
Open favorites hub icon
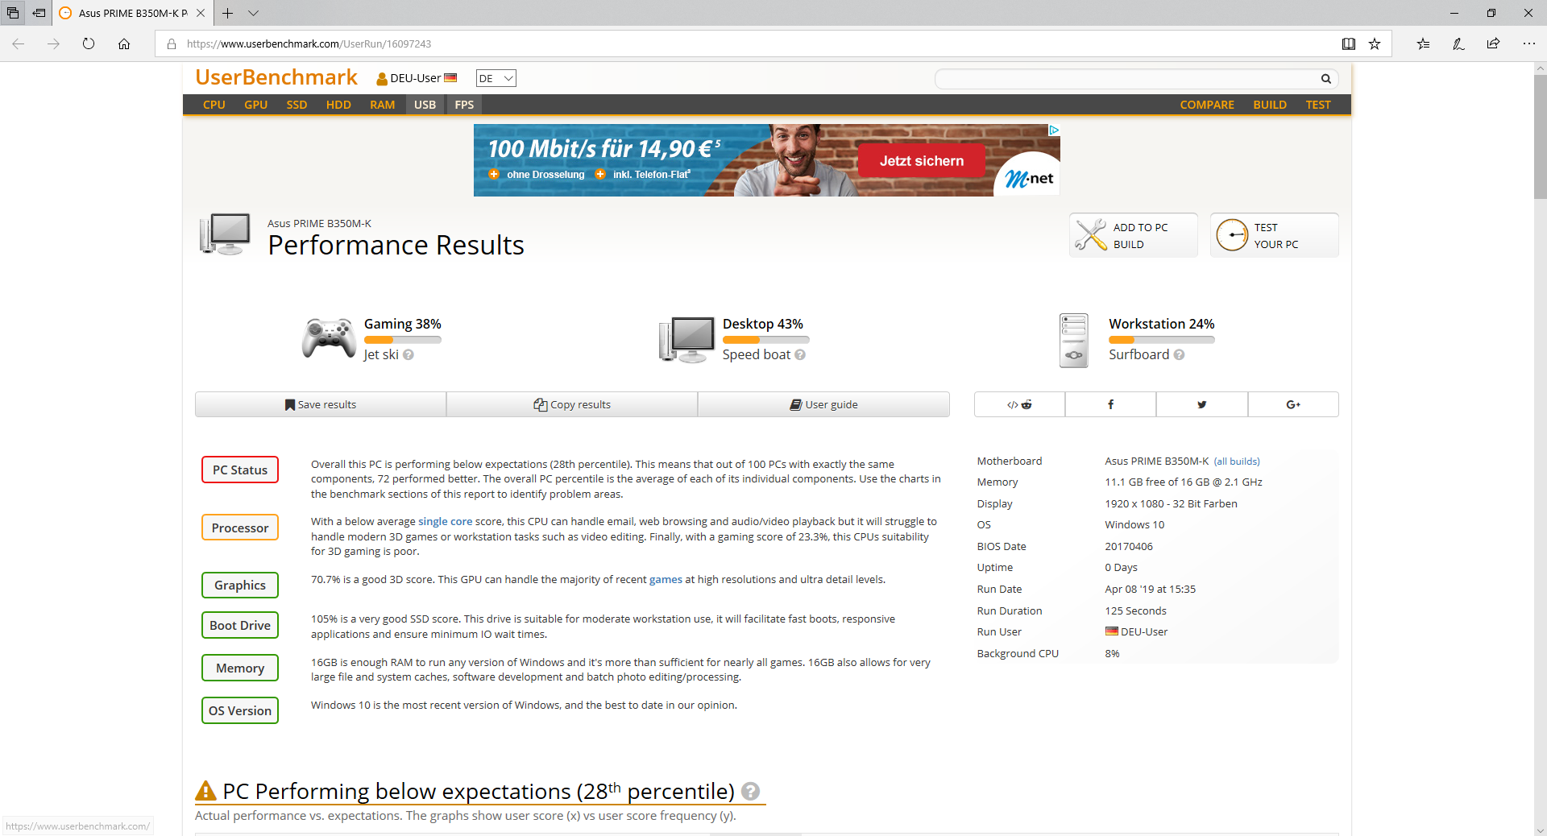point(1423,43)
